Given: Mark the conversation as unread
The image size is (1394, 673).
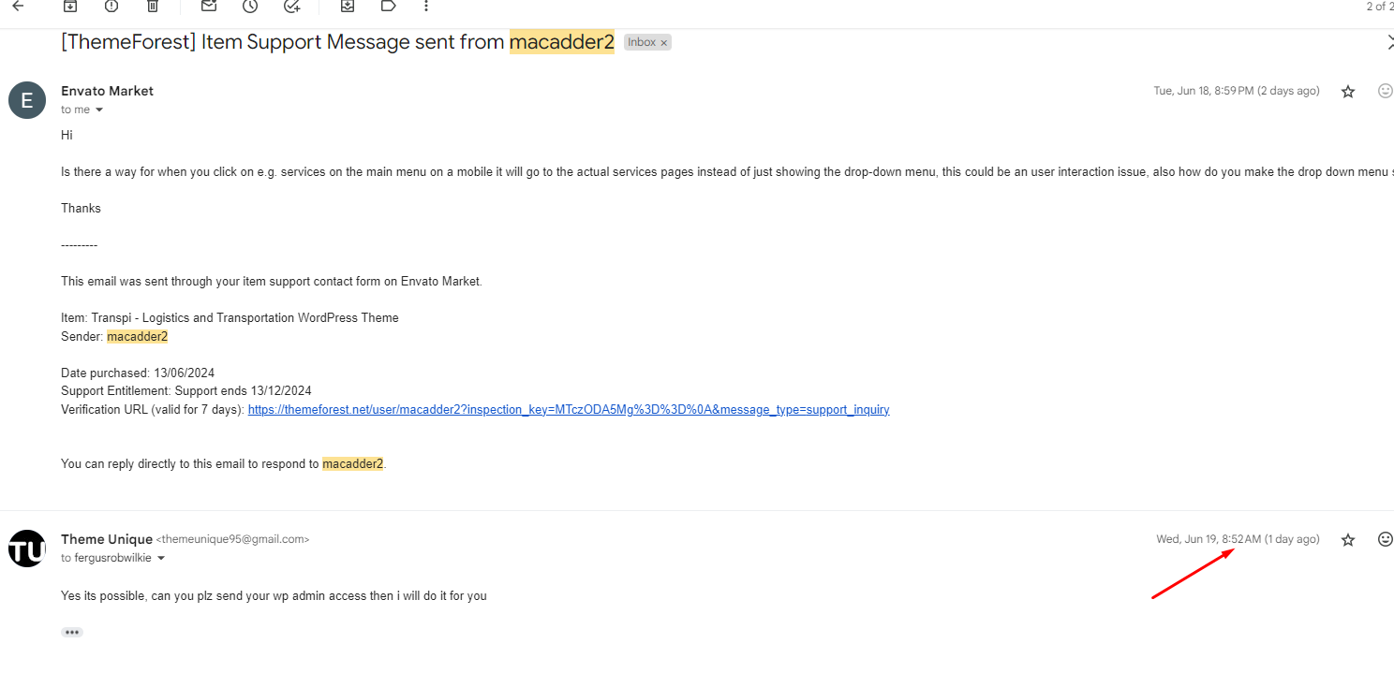Looking at the screenshot, I should pyautogui.click(x=209, y=6).
